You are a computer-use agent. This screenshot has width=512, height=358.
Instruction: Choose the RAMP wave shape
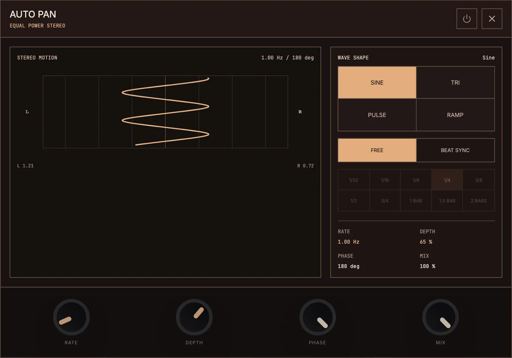click(455, 115)
